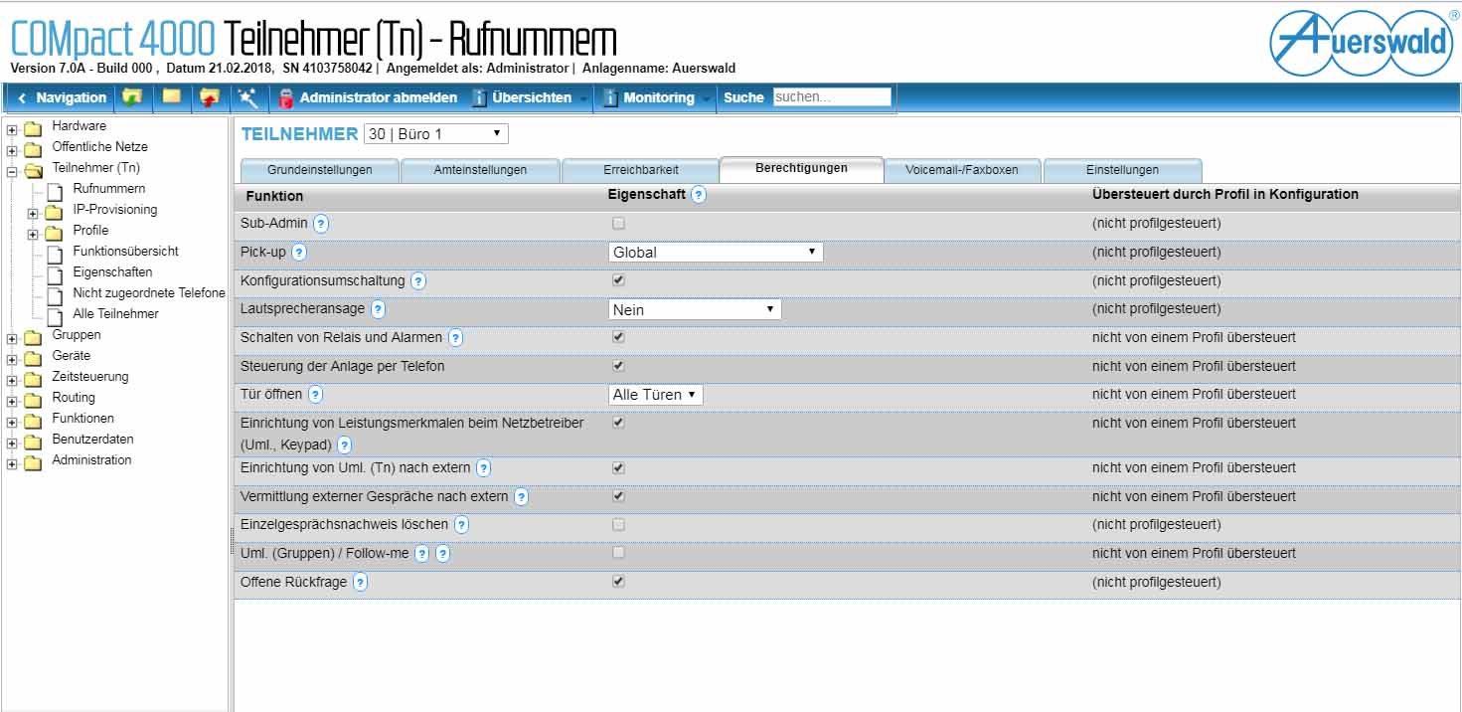This screenshot has height=712, width=1462.
Task: Click the Suche search input field
Action: pyautogui.click(x=832, y=97)
